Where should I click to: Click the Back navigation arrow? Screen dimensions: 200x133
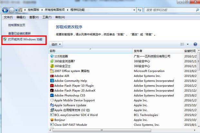pyautogui.click(x=5, y=10)
